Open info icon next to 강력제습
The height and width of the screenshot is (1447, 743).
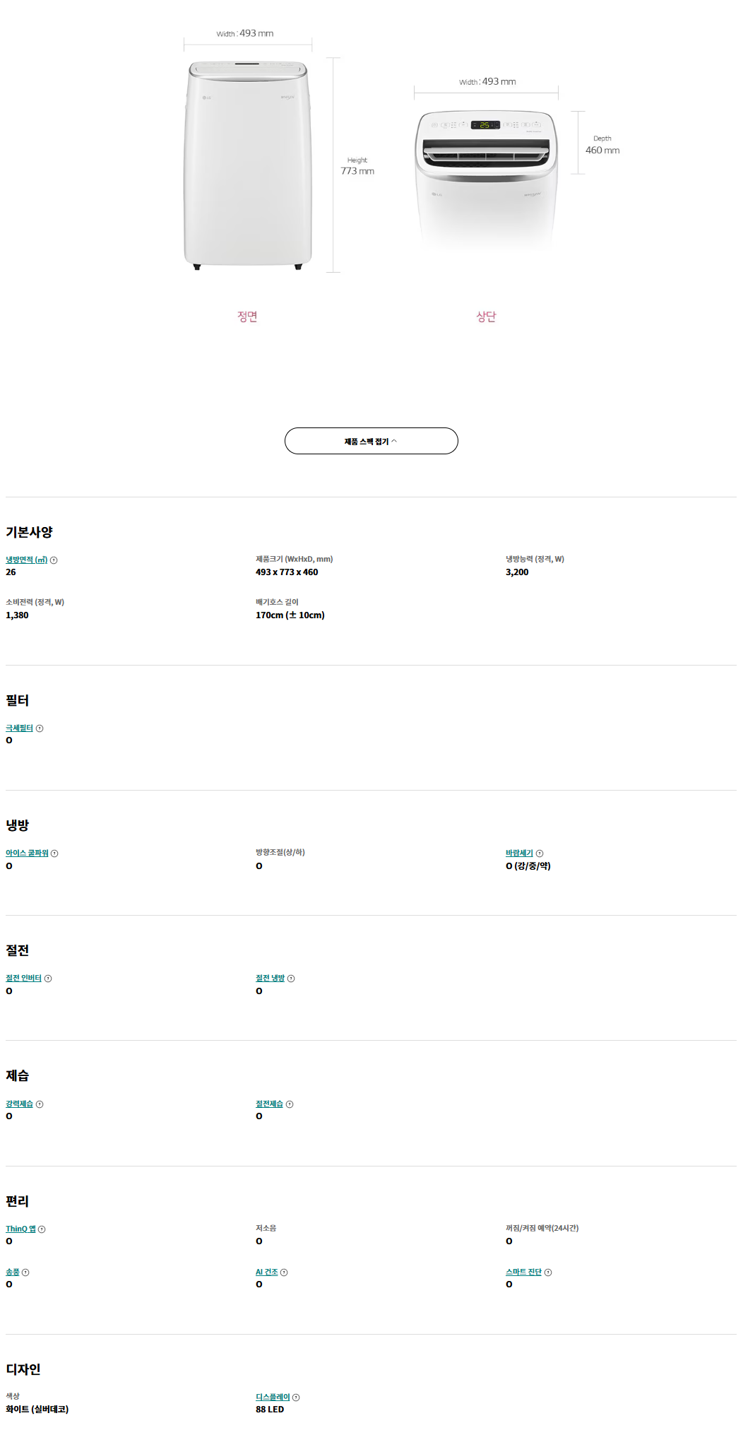click(40, 1104)
